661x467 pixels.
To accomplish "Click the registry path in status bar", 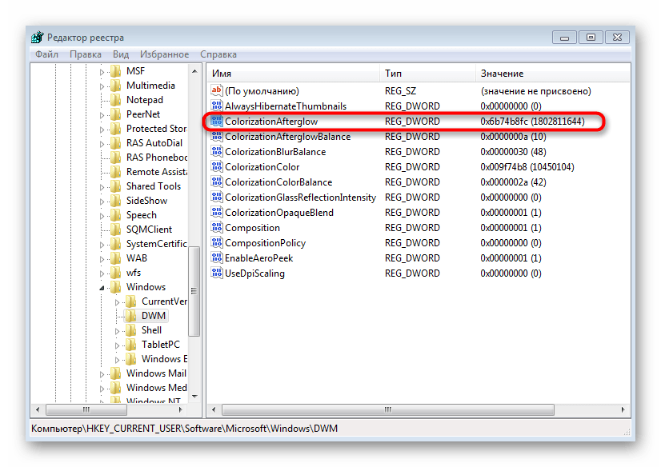I will tap(184, 429).
